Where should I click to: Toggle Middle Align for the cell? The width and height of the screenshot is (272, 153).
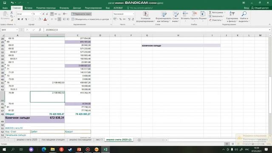click(x=56, y=14)
